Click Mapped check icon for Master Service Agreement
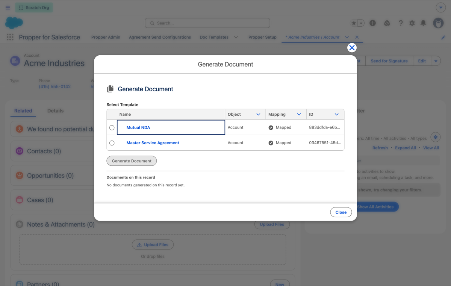 271,143
